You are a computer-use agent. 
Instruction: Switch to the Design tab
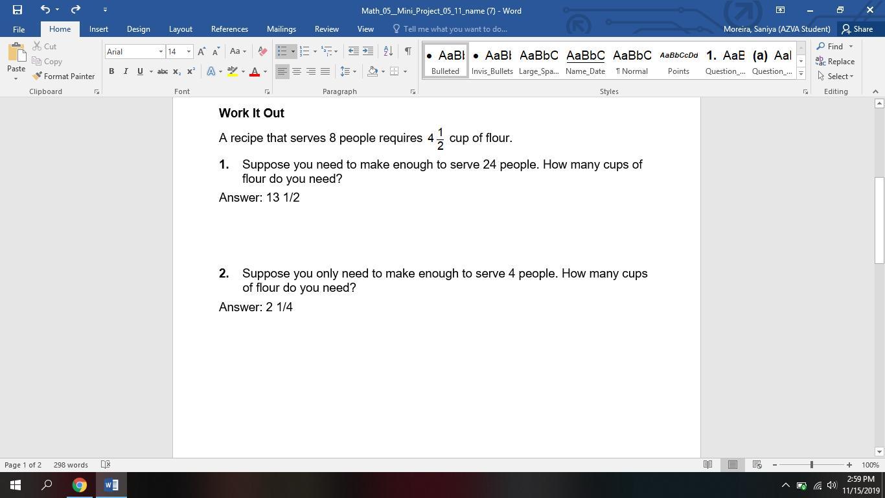click(138, 29)
